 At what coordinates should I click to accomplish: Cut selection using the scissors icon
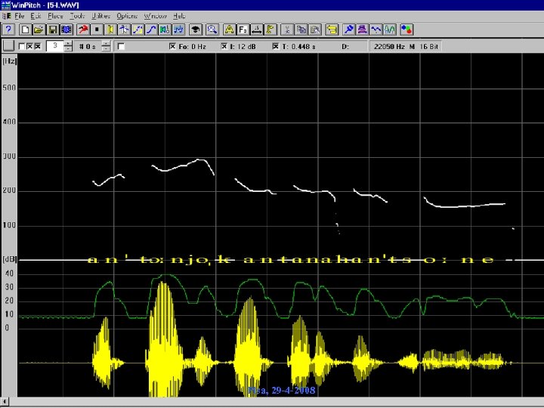coord(287,29)
